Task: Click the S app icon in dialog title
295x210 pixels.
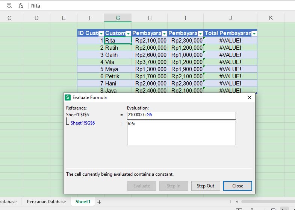Action: click(68, 97)
